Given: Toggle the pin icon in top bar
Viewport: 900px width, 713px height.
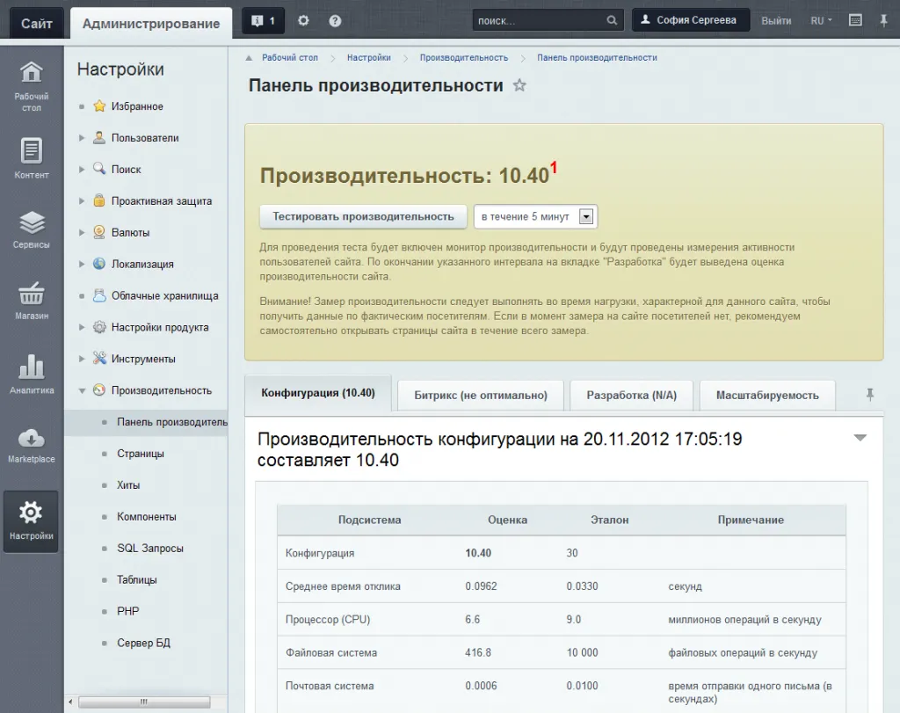Looking at the screenshot, I should point(883,21).
